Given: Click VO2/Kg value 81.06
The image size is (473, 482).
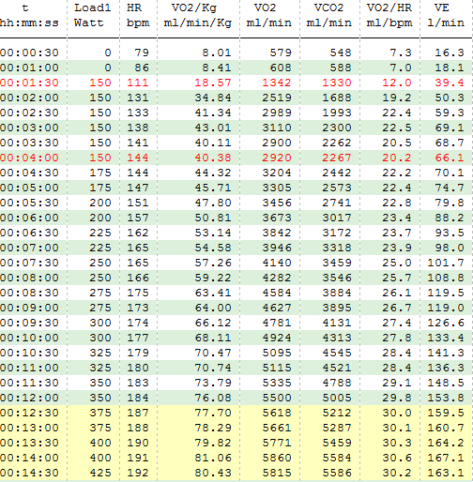Looking at the screenshot, I should pos(213,458).
